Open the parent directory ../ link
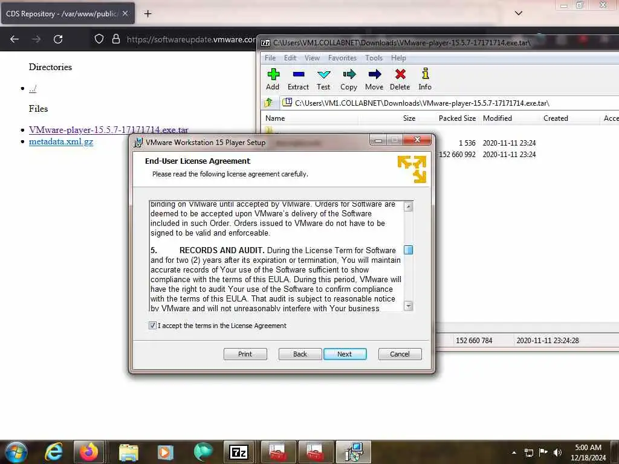The image size is (619, 464). [x=33, y=88]
